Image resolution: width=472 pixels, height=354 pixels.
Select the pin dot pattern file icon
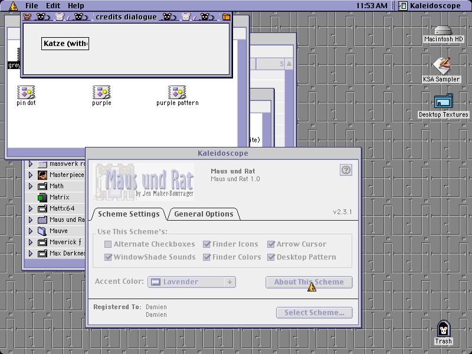[x=26, y=93]
